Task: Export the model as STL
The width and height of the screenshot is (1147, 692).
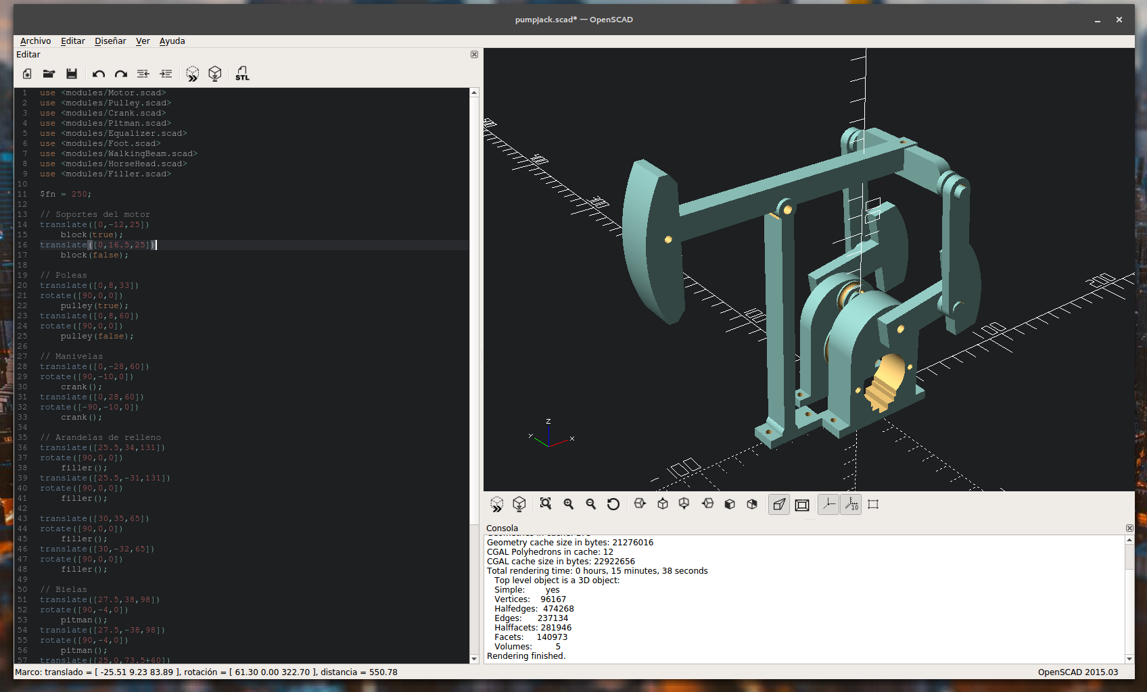Action: [x=242, y=74]
